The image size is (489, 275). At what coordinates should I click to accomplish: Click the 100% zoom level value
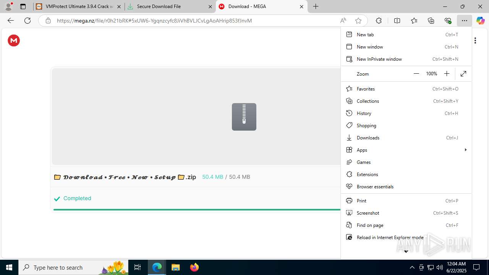(x=431, y=74)
